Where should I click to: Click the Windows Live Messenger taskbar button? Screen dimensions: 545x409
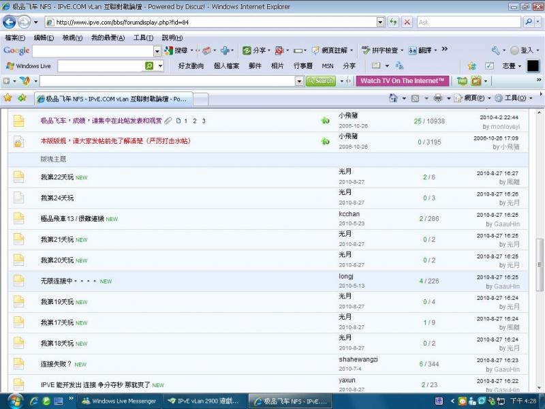tap(120, 401)
